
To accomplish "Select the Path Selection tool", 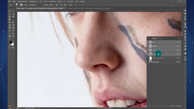I will 9,33.
